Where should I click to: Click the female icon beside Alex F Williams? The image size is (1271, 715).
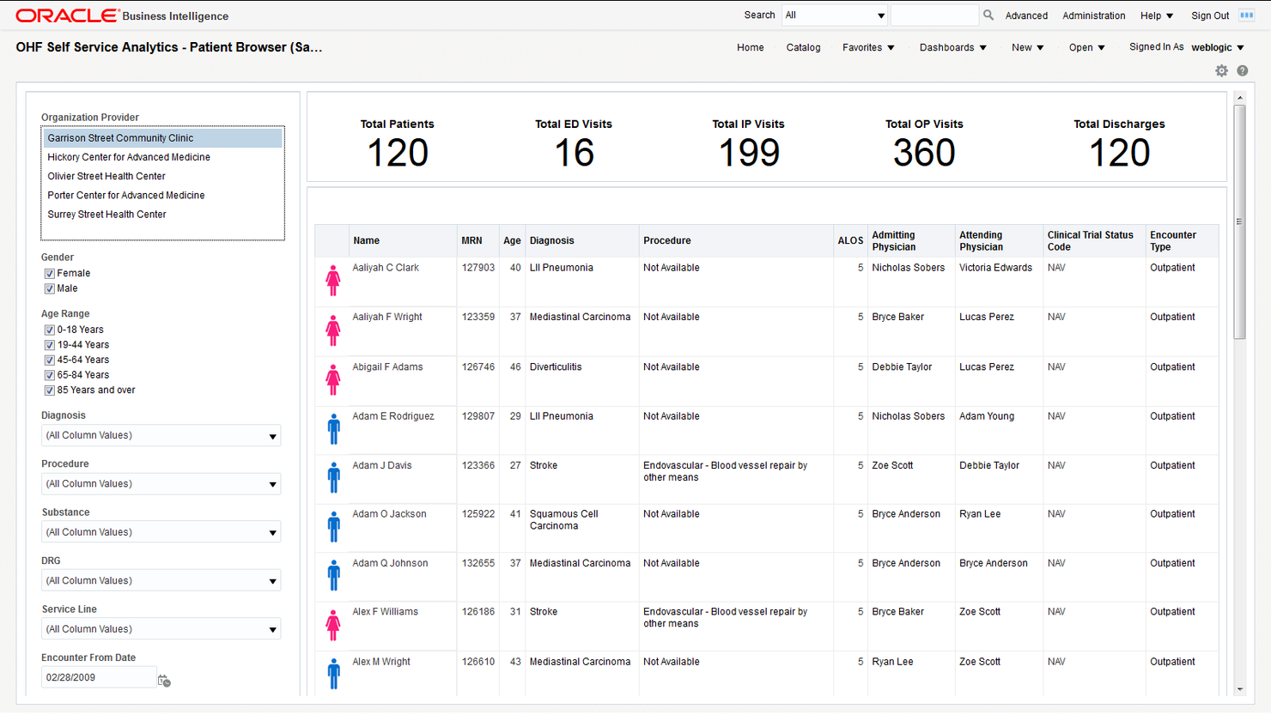coord(332,624)
